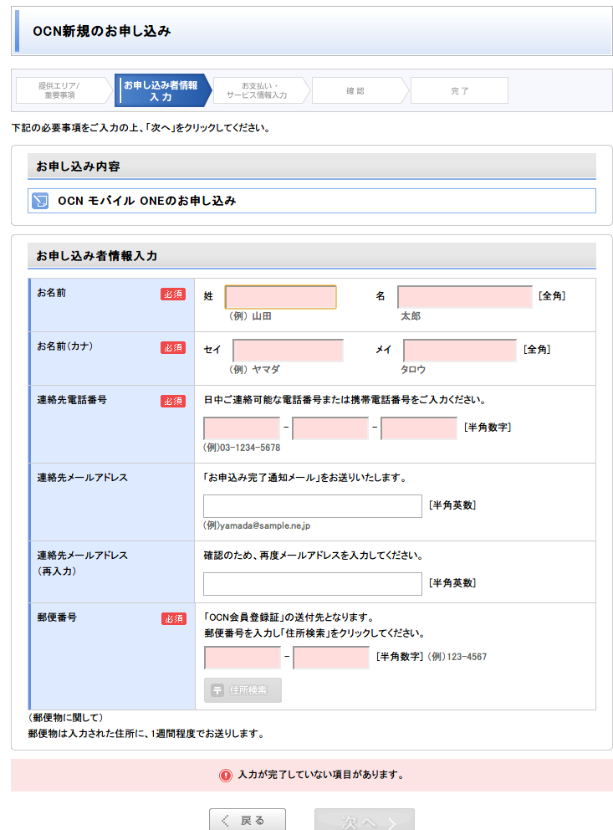Click the 住所検索 address search button

coord(243,690)
